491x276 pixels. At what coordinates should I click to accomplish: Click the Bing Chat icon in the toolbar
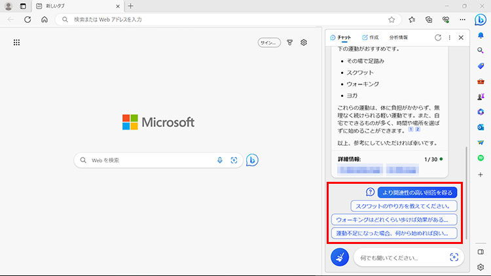[x=479, y=19]
